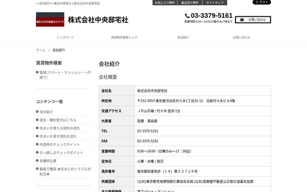Click the license number 東京都知事免許 cell
Screen dimensions: 307x192
(203, 171)
